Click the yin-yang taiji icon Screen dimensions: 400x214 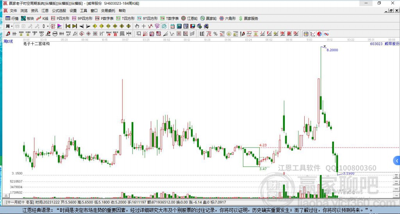pos(320,34)
